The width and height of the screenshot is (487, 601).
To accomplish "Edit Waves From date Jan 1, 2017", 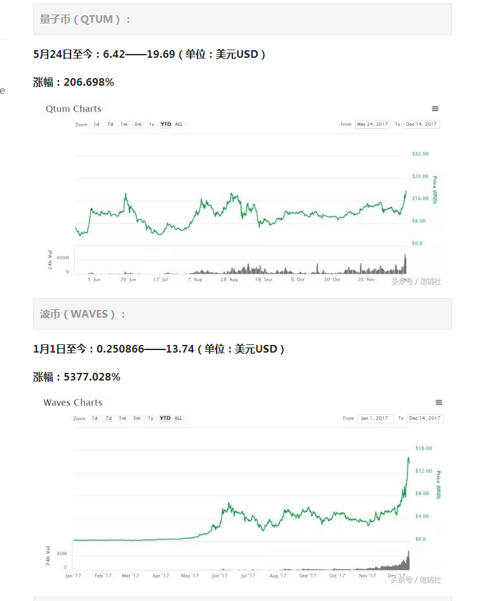I will click(375, 418).
